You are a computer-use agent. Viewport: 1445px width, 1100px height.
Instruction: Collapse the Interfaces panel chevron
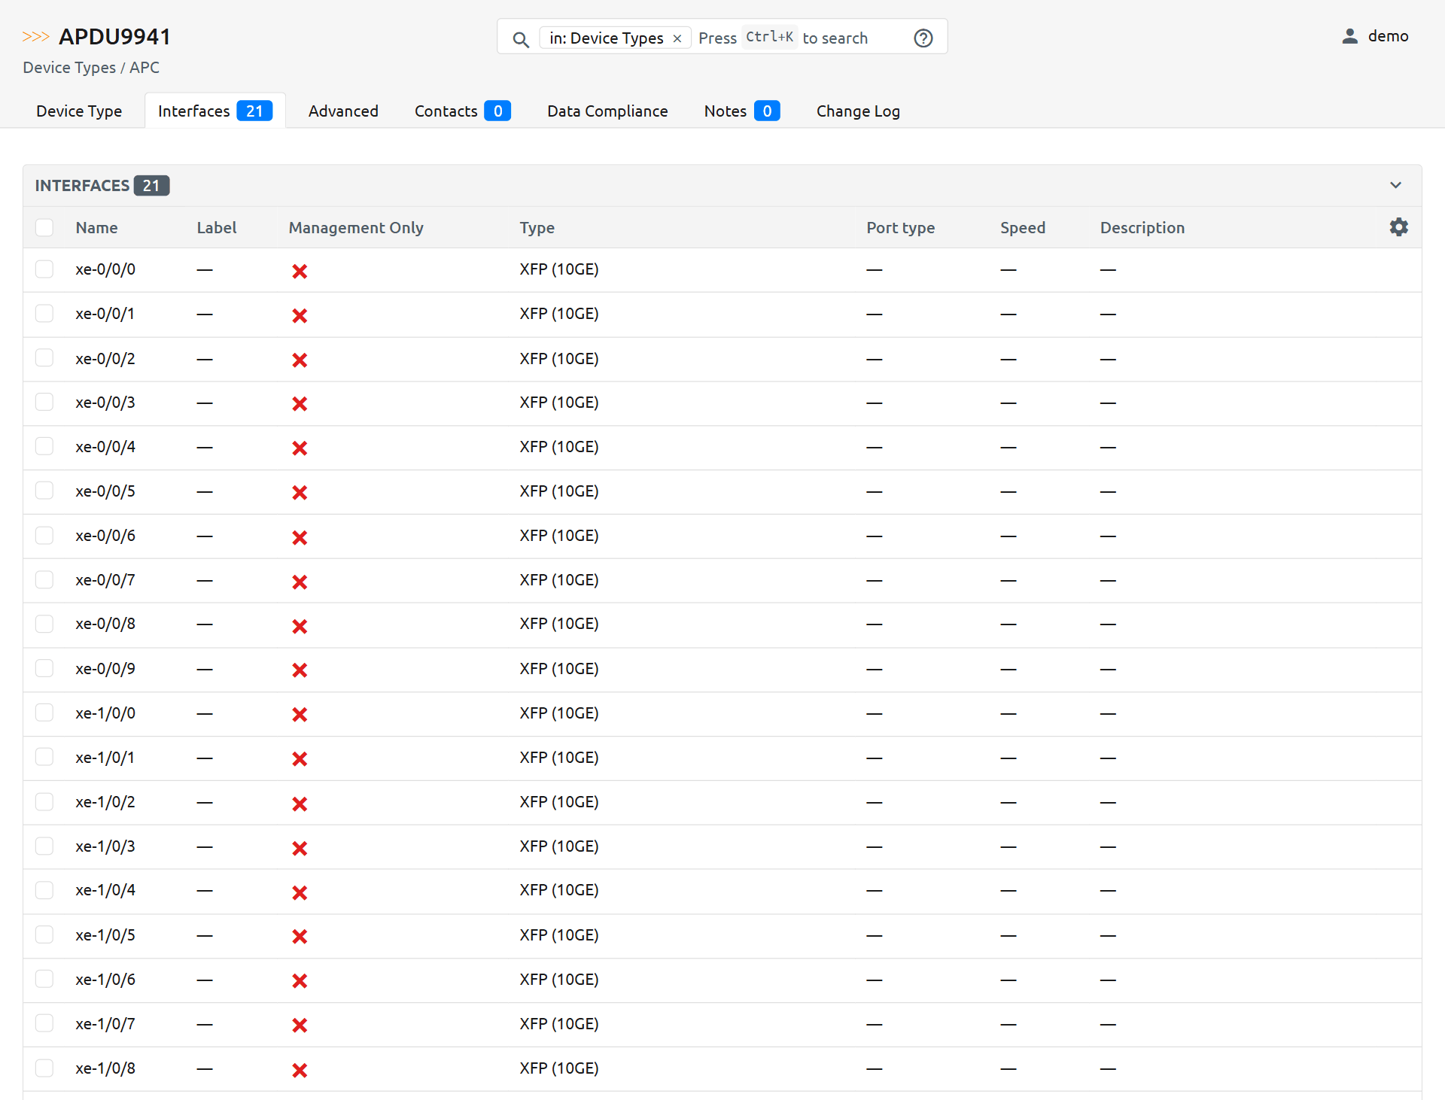click(1395, 185)
